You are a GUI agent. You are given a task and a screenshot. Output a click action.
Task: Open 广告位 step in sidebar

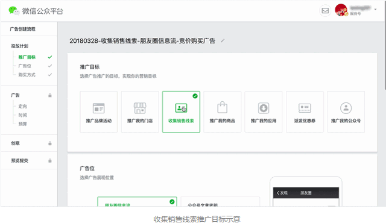25,66
